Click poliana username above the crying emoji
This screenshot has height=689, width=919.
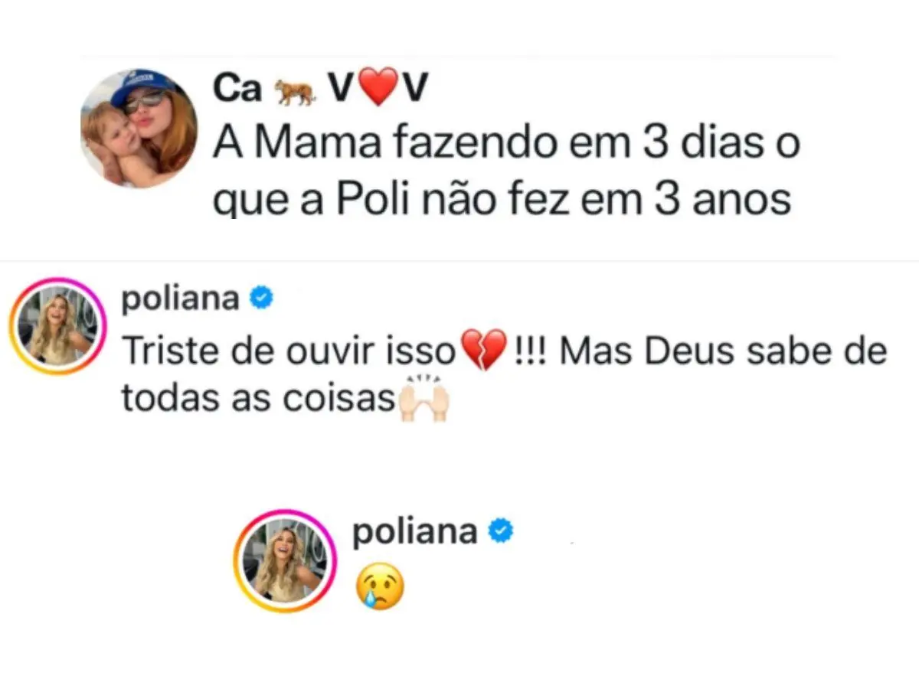(414, 531)
